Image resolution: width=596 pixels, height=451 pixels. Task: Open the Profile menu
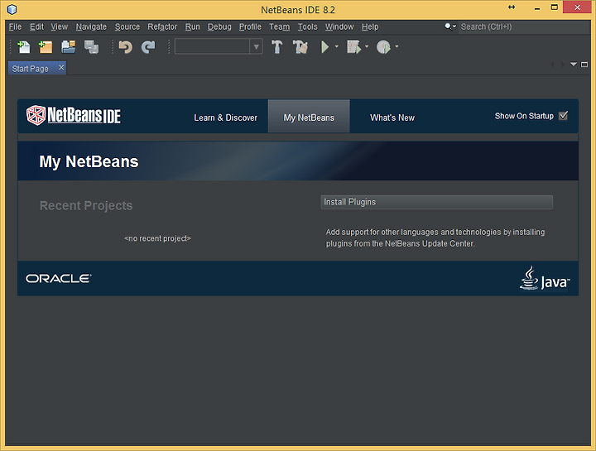(250, 27)
